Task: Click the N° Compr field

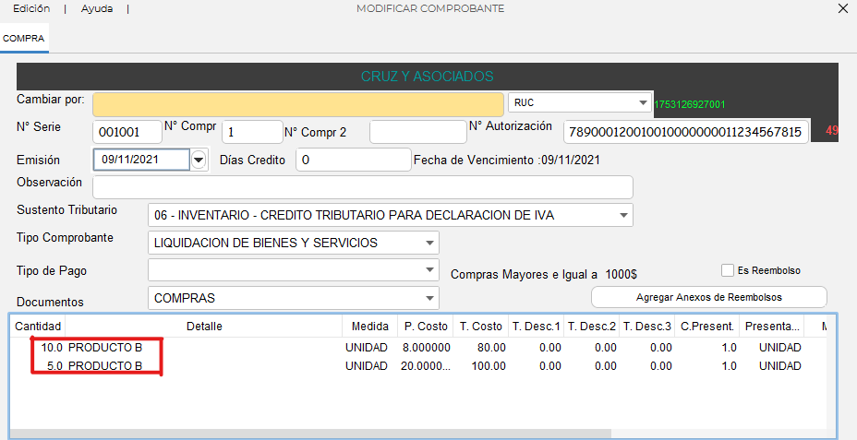Action: [x=252, y=132]
